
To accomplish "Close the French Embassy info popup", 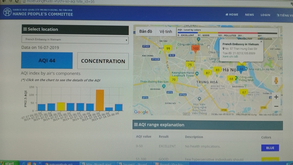I will click(261, 42).
